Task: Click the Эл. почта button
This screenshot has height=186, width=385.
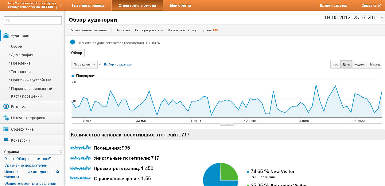Action: pyautogui.click(x=123, y=30)
